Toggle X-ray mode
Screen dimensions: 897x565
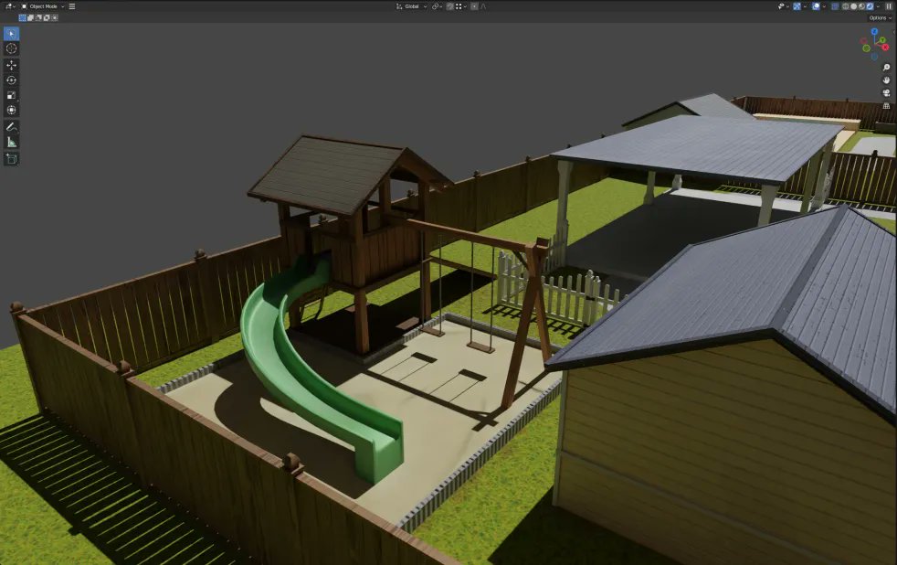tap(835, 6)
